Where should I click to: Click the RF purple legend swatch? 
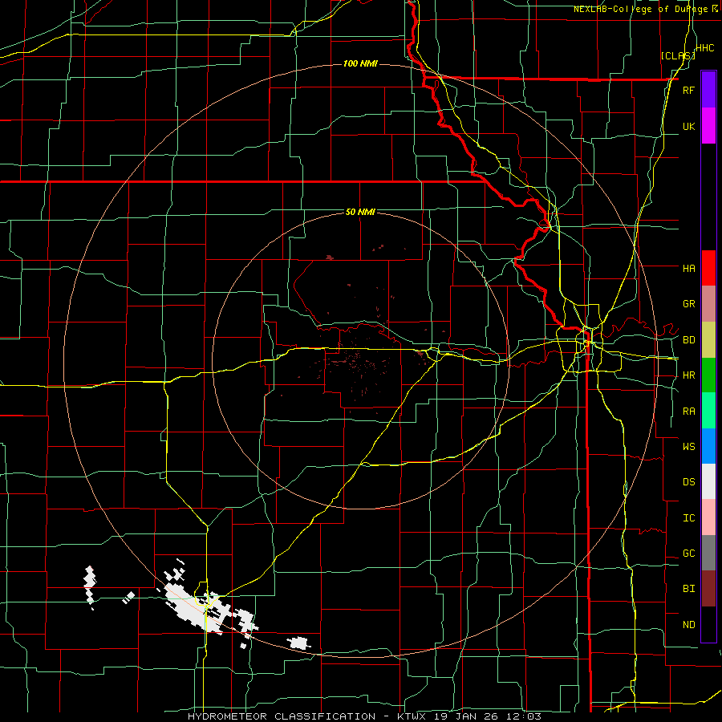[x=708, y=90]
